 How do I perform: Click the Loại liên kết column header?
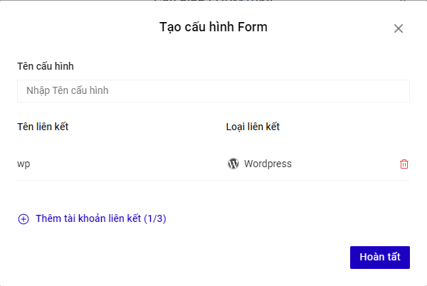pos(253,127)
